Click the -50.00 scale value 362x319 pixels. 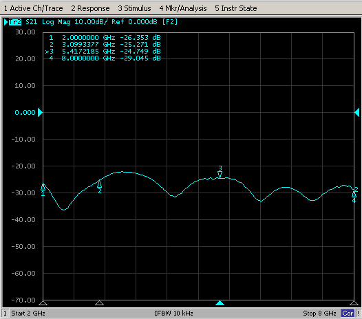23,247
